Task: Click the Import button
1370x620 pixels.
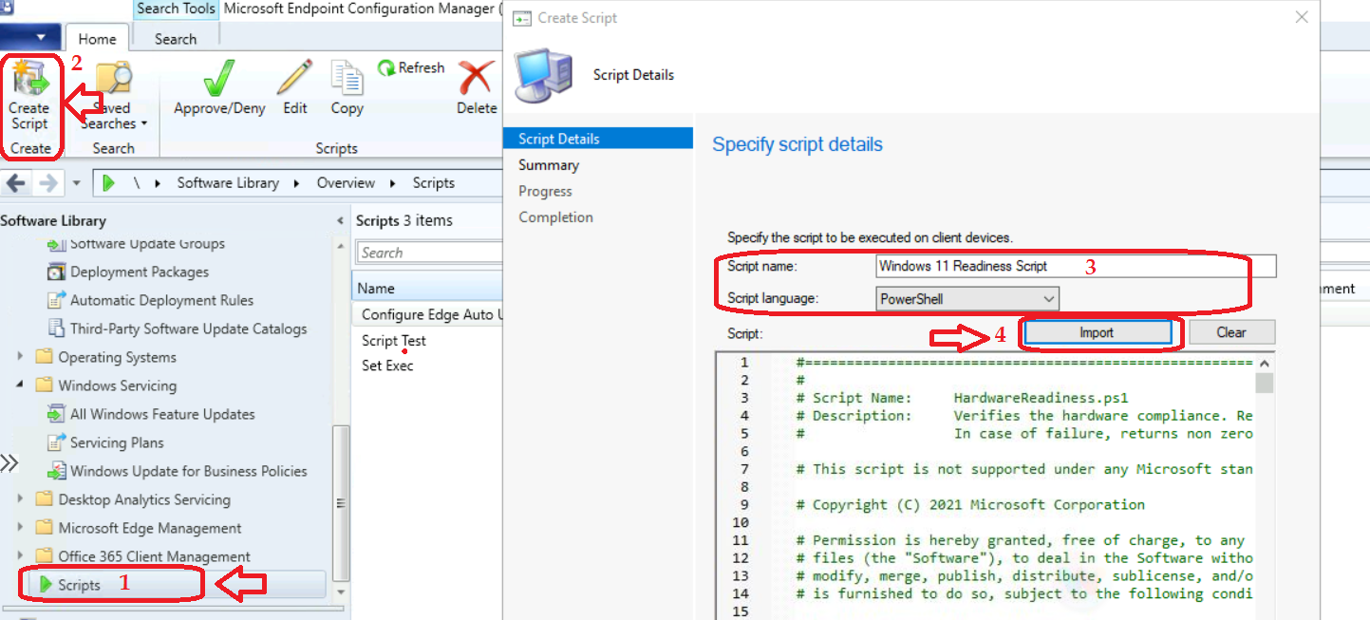Action: pos(1098,331)
